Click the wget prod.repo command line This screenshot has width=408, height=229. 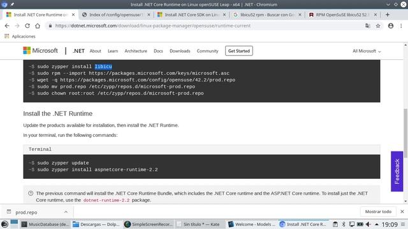tap(136, 80)
